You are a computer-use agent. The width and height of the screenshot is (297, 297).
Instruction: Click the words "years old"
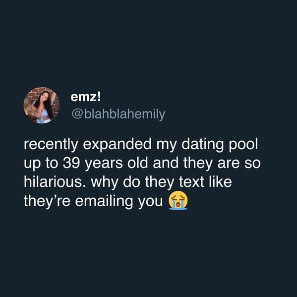coord(117,163)
